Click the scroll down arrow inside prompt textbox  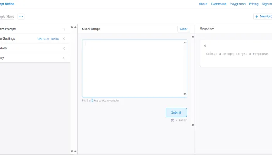185,94
